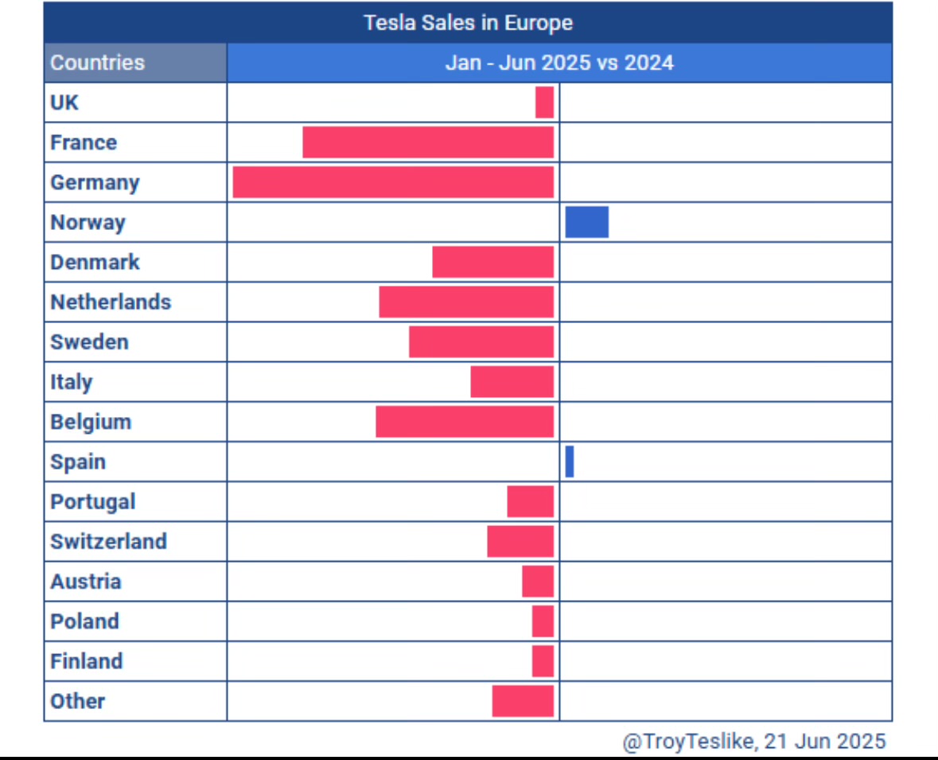Select the "Jan - Jun 2025 vs 2024" header
Viewport: 938px width, 760px height.
(x=559, y=63)
